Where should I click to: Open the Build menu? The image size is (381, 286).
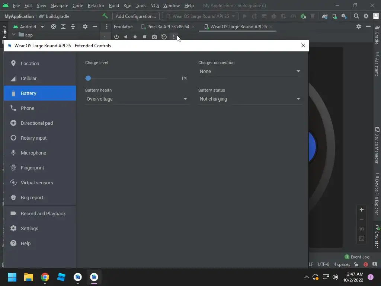point(114,5)
